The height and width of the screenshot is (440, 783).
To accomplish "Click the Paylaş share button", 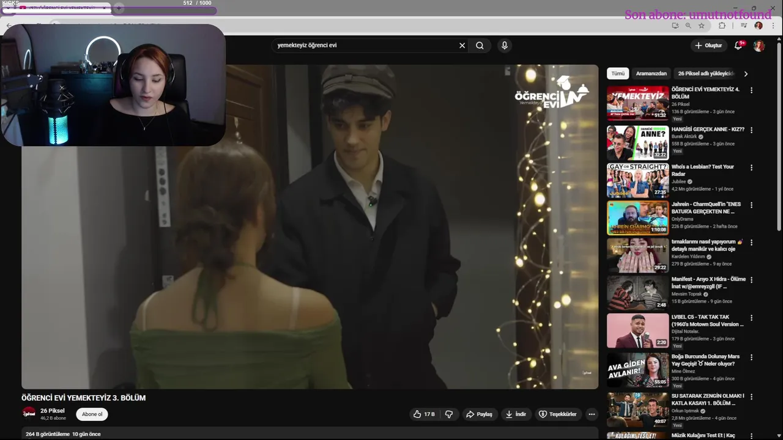I will (x=479, y=414).
